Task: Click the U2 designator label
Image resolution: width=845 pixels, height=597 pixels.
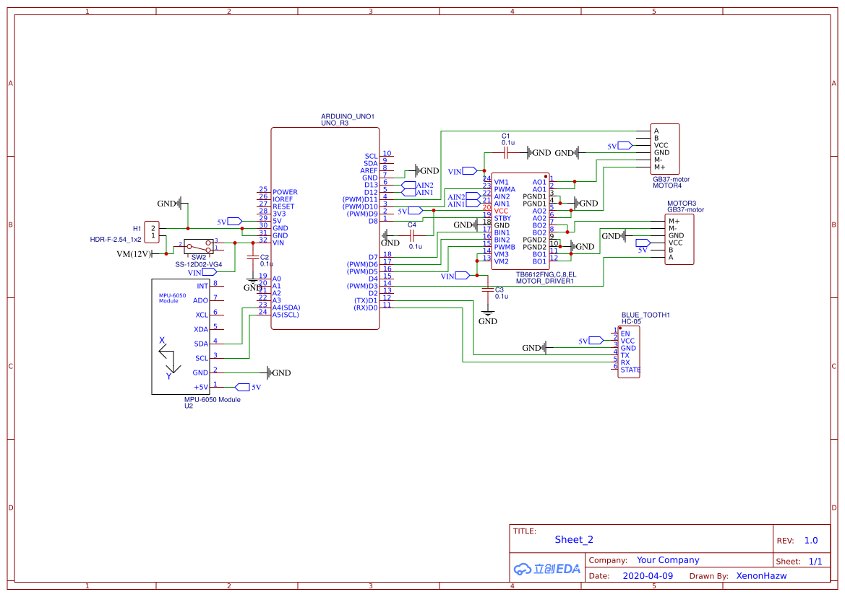Action: tap(189, 406)
